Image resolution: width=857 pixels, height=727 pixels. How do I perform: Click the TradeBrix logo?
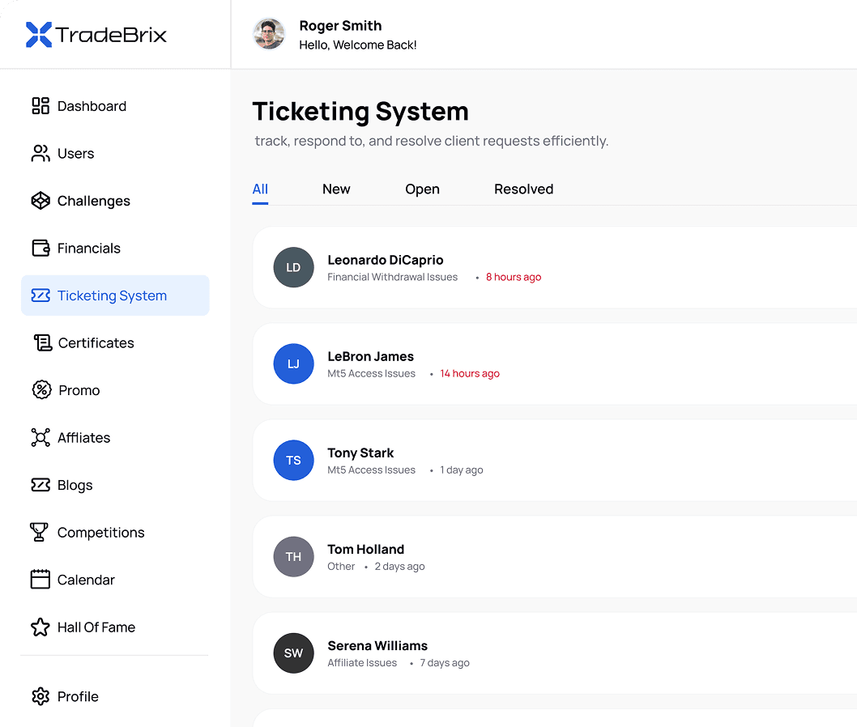96,35
